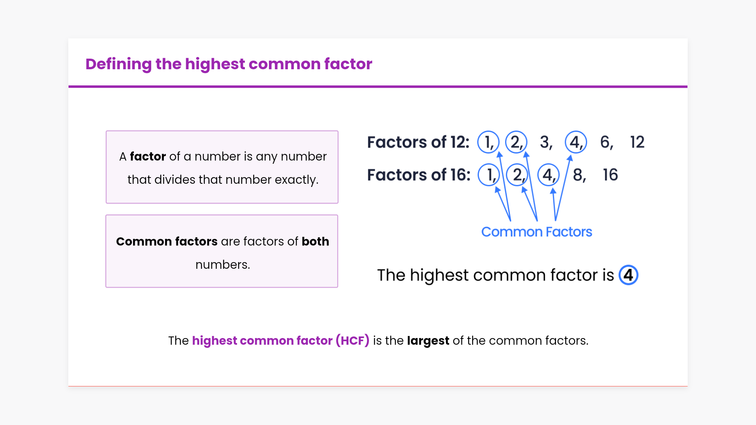
Task: Click the circled 4 in the Factors of 16 row
Action: click(x=548, y=175)
